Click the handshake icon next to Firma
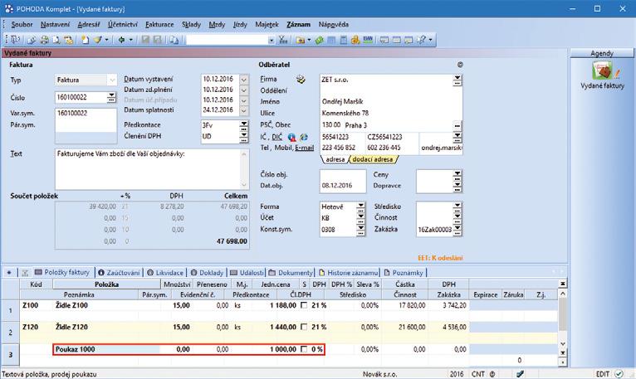This screenshot has height=379, width=636. tap(301, 80)
